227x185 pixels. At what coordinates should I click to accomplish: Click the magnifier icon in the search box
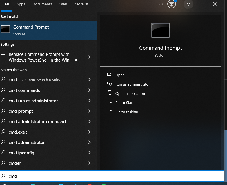pyautogui.click(x=3, y=176)
